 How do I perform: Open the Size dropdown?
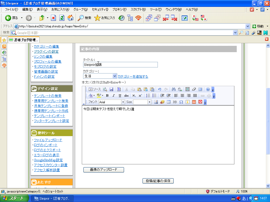[149, 102]
